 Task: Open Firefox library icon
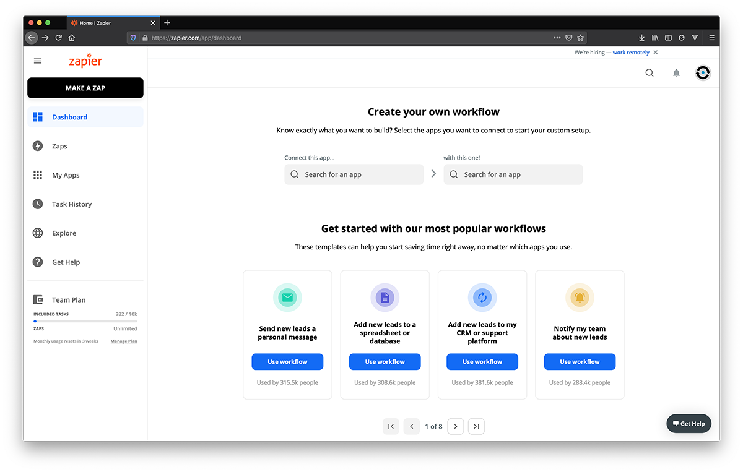tap(655, 38)
